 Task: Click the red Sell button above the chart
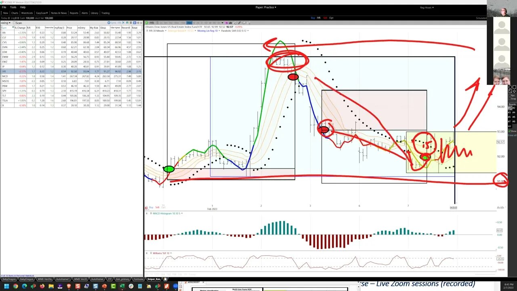[x=325, y=18]
